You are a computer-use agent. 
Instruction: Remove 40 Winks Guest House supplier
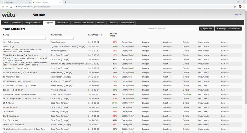pyautogui.click(x=225, y=129)
